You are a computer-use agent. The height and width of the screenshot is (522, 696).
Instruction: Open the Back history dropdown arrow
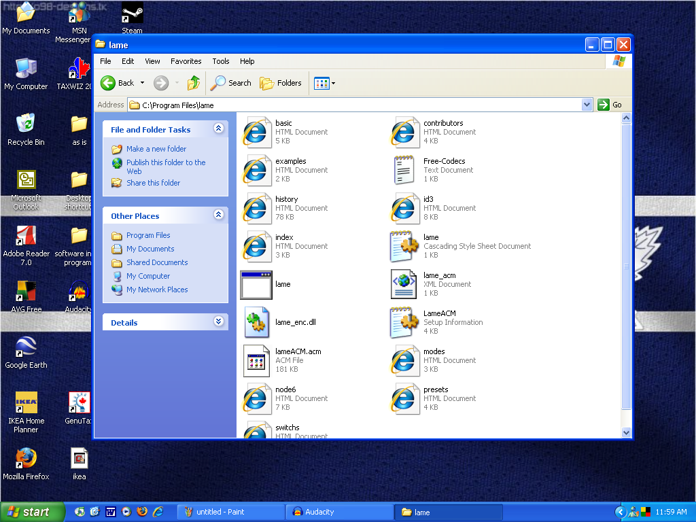click(x=142, y=83)
